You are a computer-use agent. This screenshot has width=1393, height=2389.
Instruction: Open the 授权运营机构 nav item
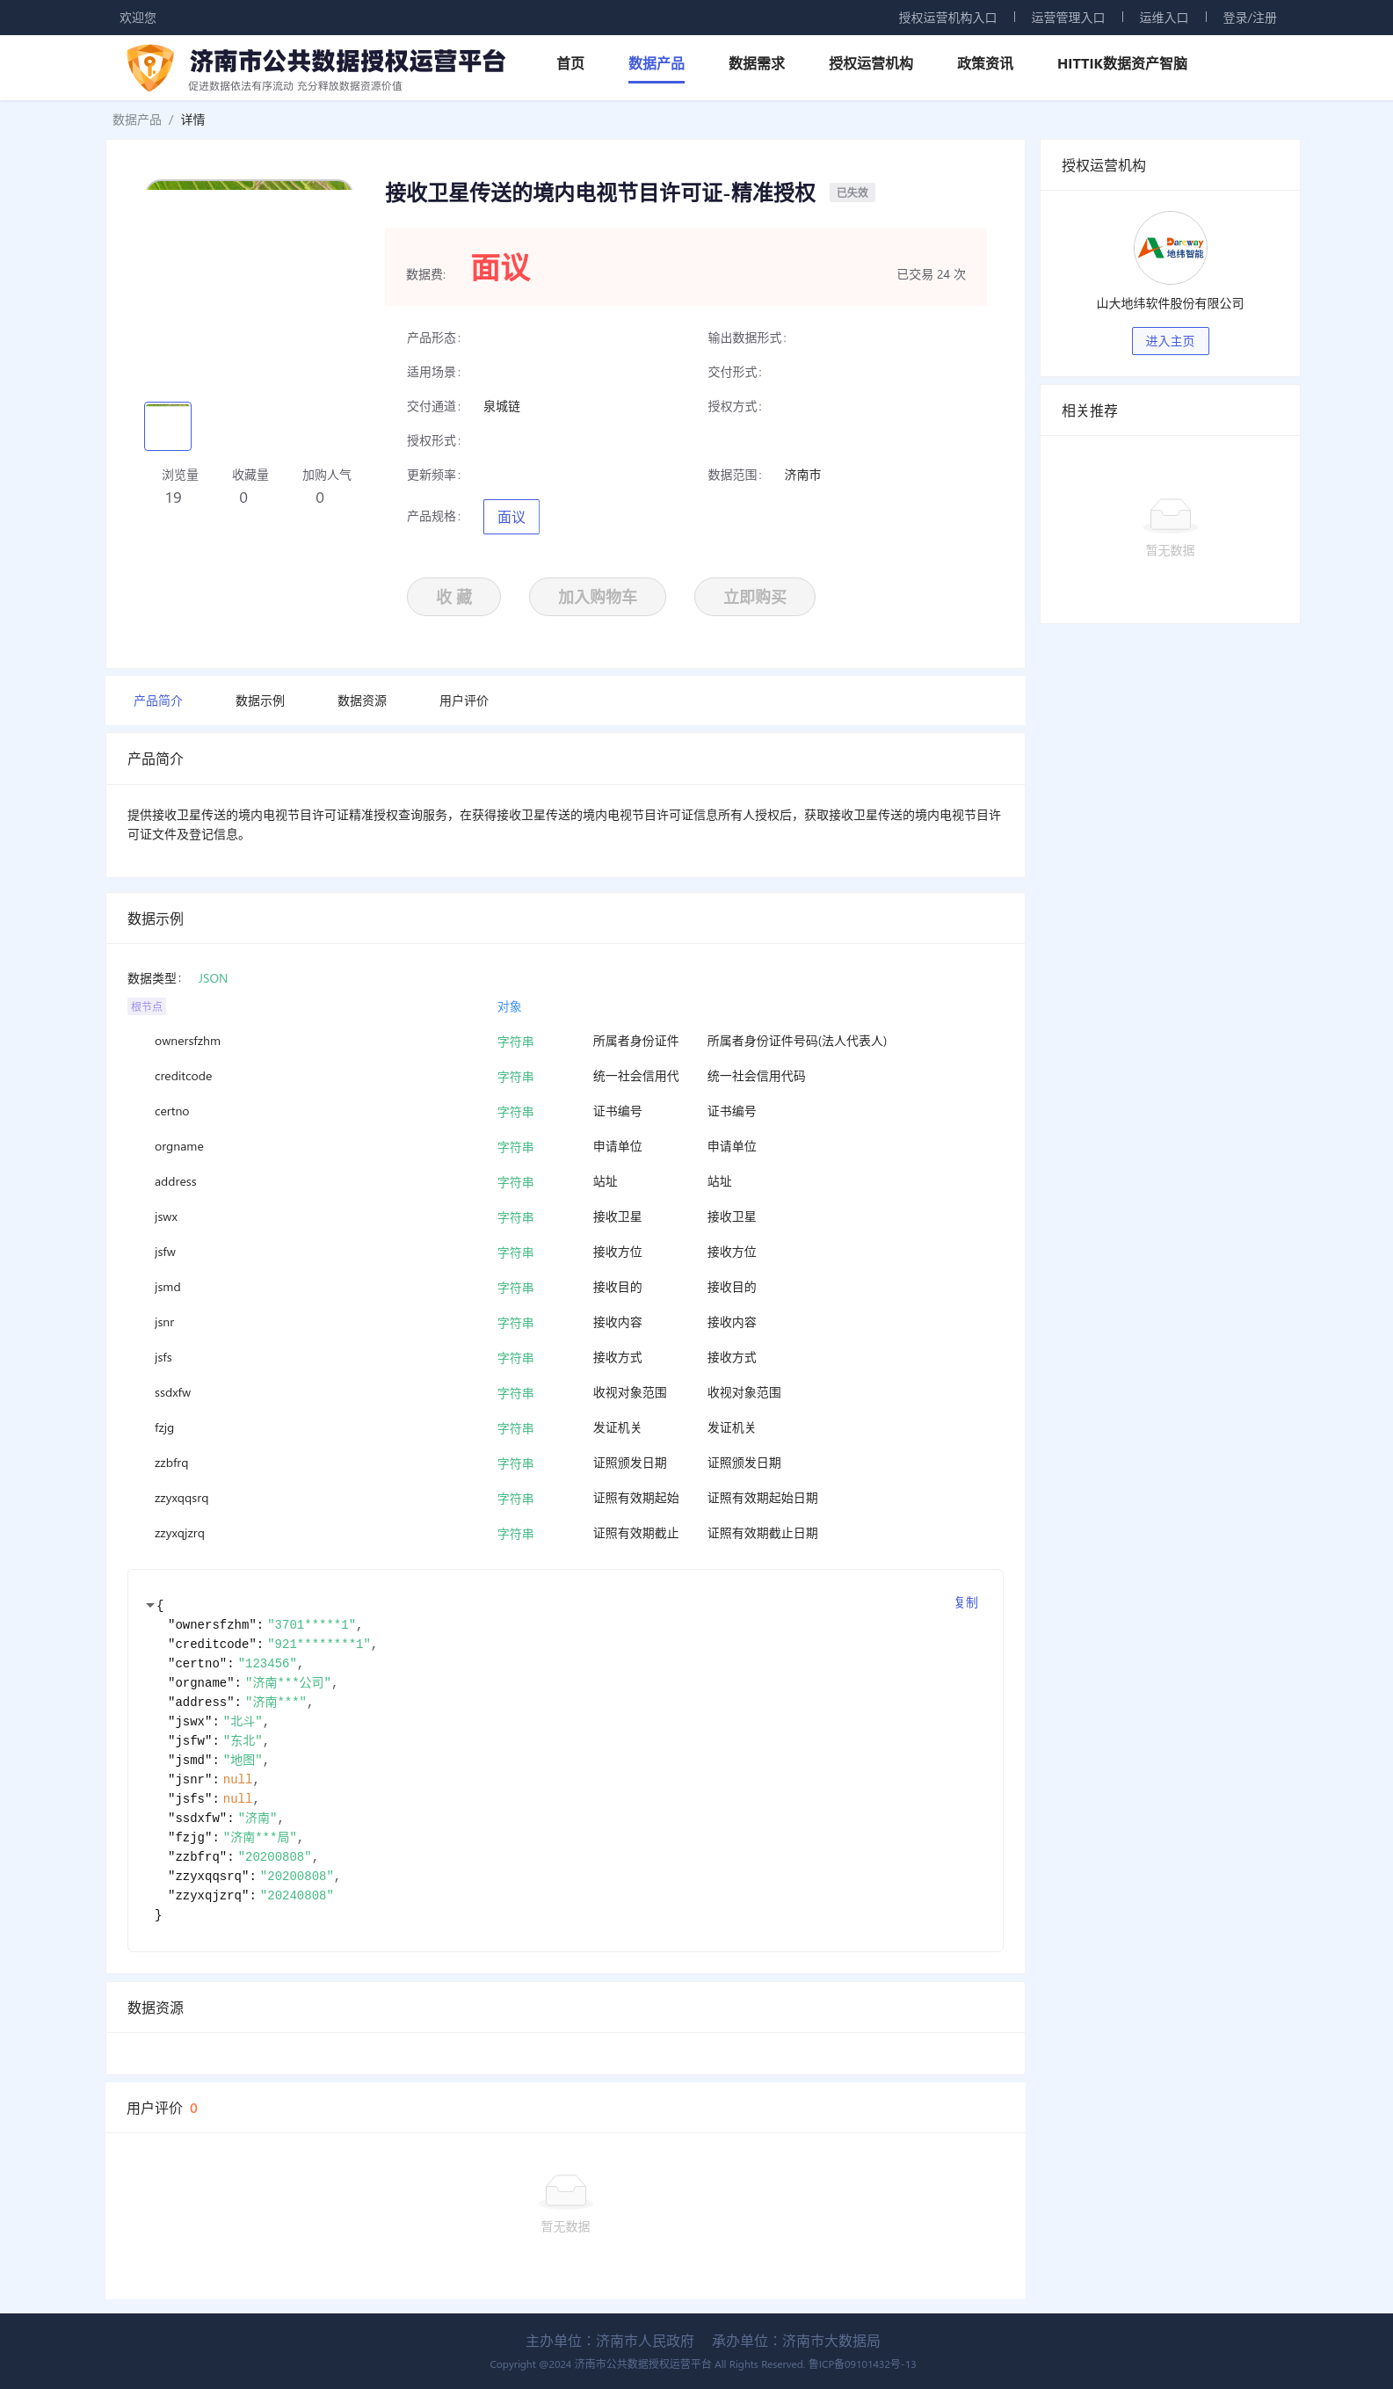pyautogui.click(x=871, y=63)
